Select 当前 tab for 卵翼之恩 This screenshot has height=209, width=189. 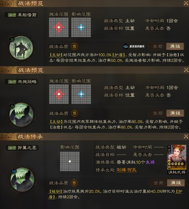(x=158, y=183)
